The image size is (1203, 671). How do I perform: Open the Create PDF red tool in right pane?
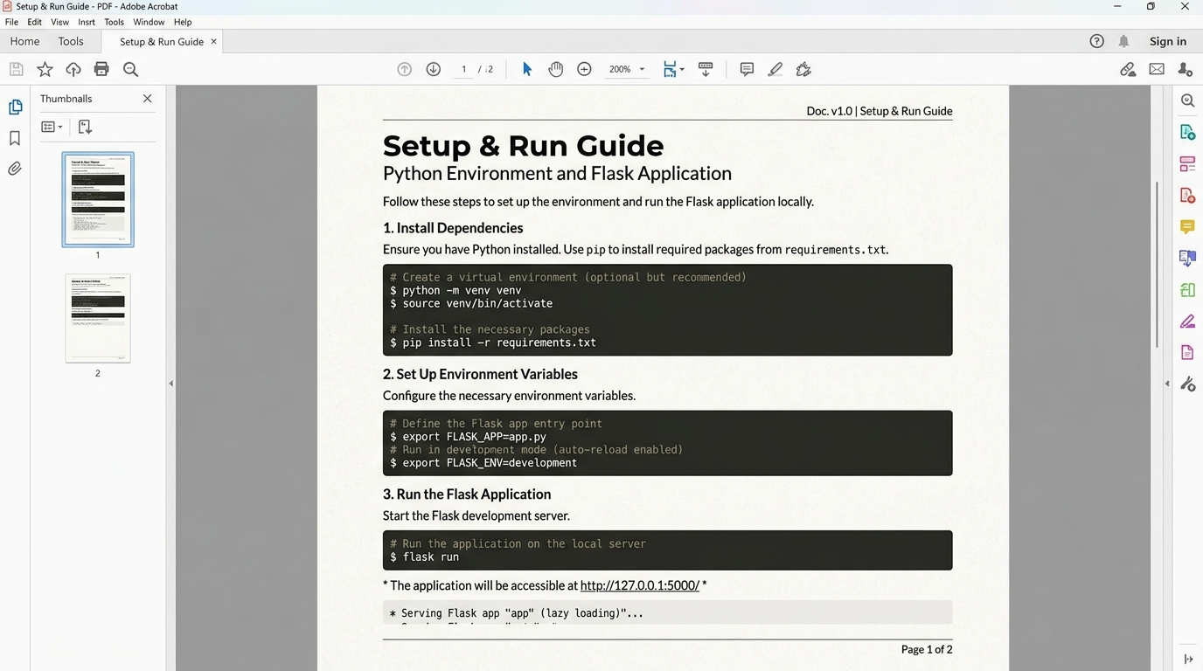[x=1187, y=195]
